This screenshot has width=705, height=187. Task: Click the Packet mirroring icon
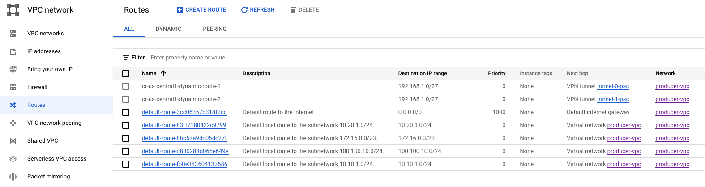[x=13, y=177]
